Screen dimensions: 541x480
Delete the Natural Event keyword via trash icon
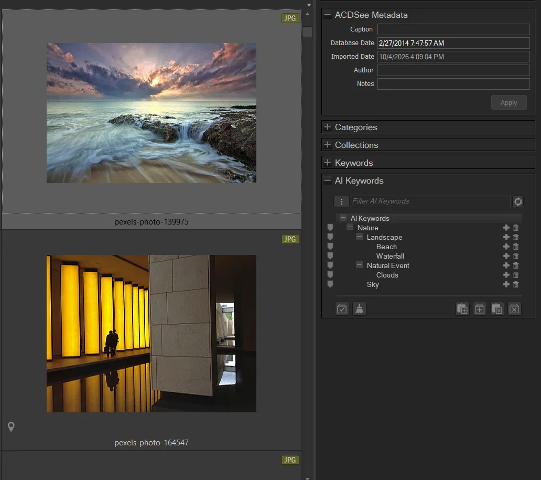pyautogui.click(x=516, y=265)
